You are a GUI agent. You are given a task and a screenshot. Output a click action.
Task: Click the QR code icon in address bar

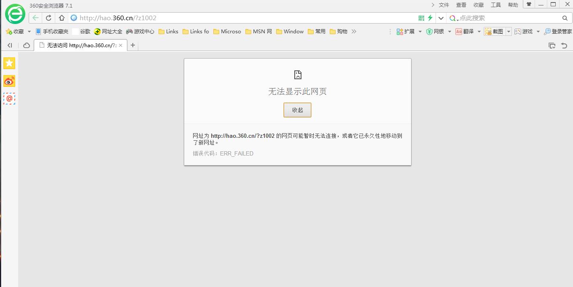tap(421, 18)
